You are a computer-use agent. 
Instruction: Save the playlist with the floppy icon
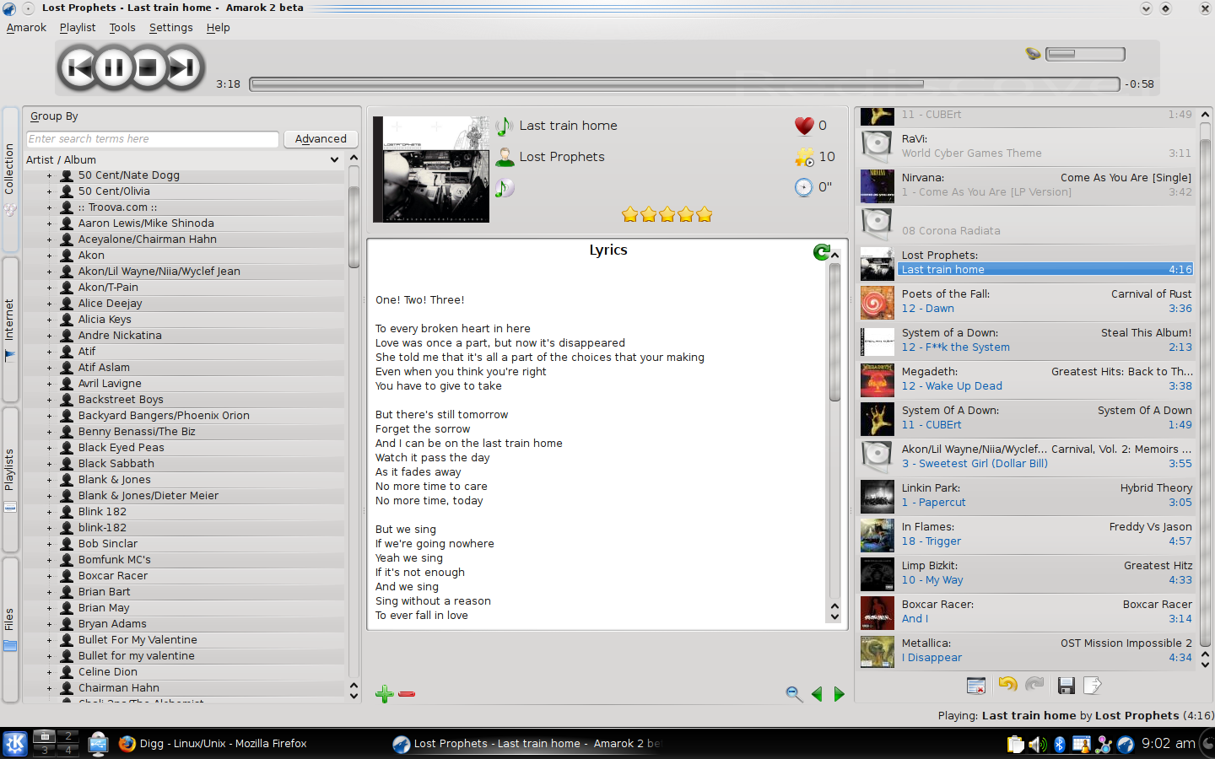1066,686
